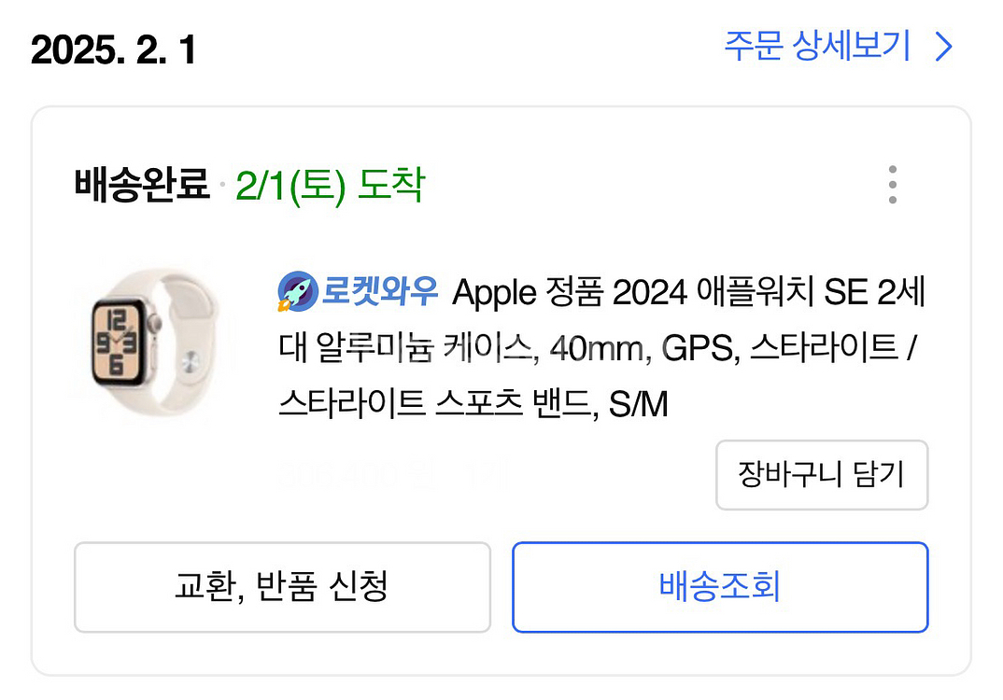Select the 2/1(토) 도착 arrival date text
This screenshot has height=700, width=1003.
[331, 184]
